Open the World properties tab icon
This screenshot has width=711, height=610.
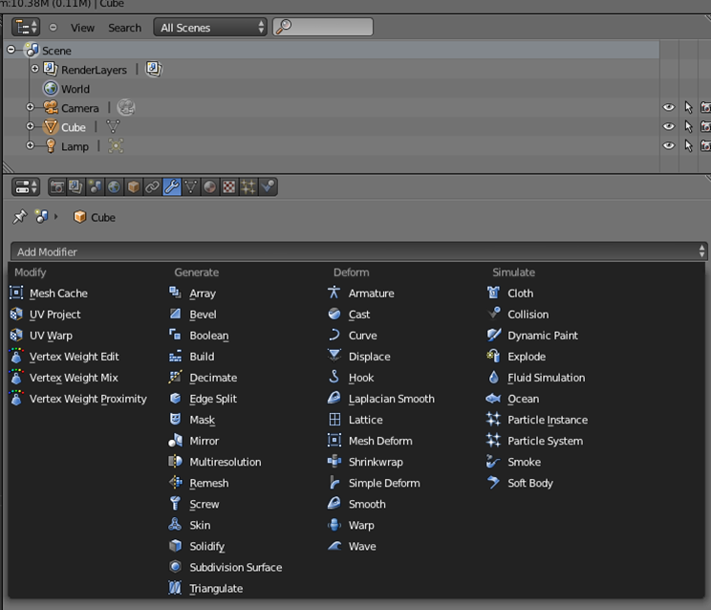point(115,187)
